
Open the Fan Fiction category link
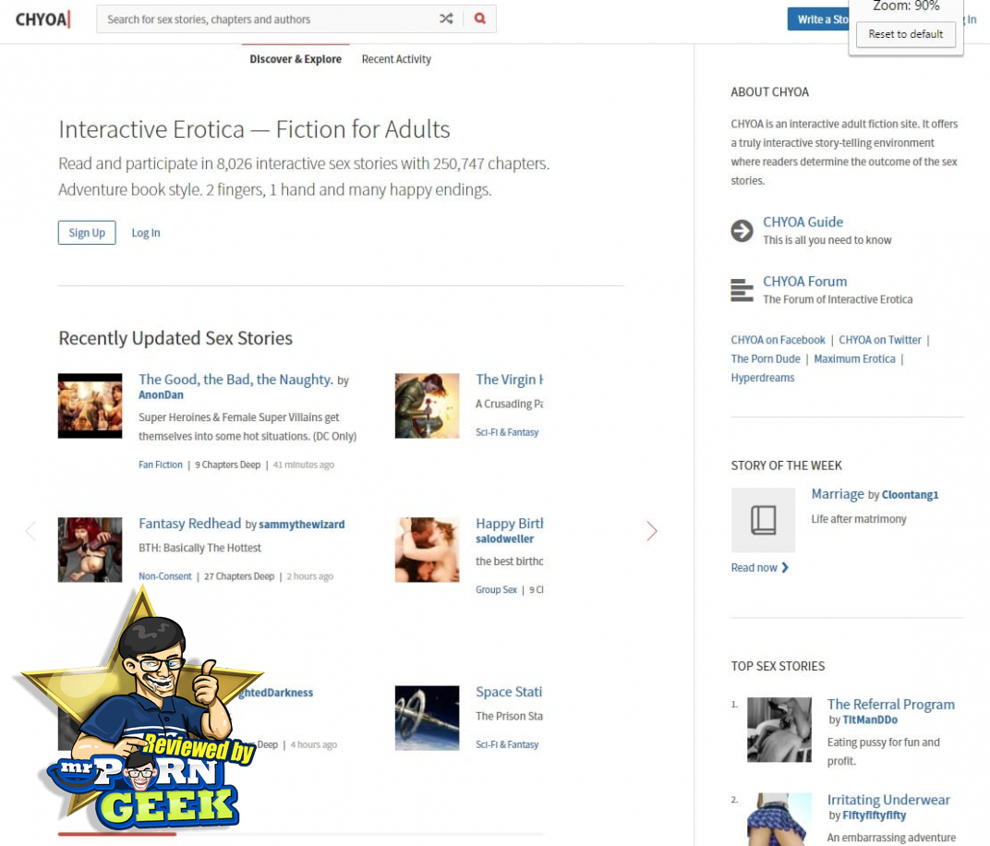click(161, 465)
